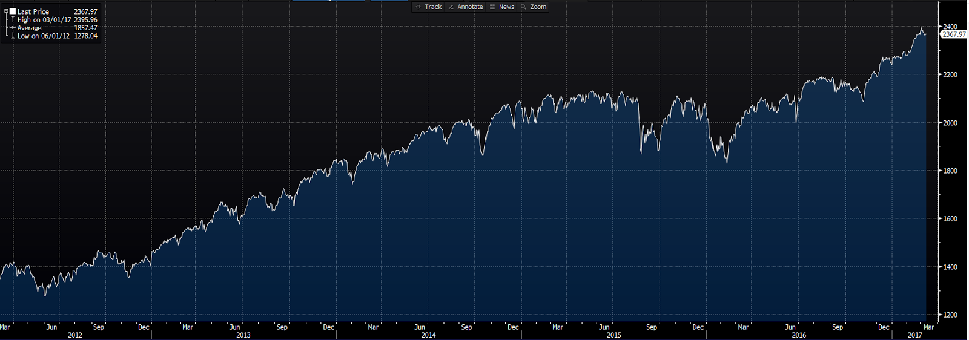This screenshot has width=969, height=340.
Task: Click the 2400 y-axis label
Action: pyautogui.click(x=950, y=27)
